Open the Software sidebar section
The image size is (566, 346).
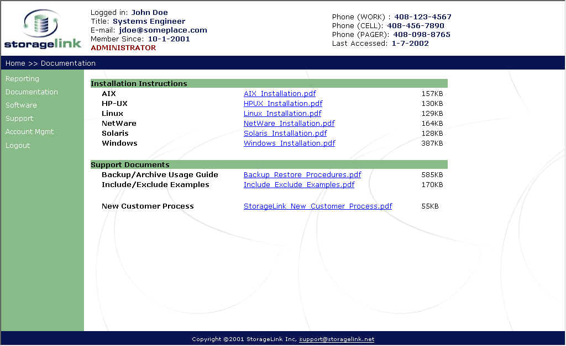[x=21, y=105]
